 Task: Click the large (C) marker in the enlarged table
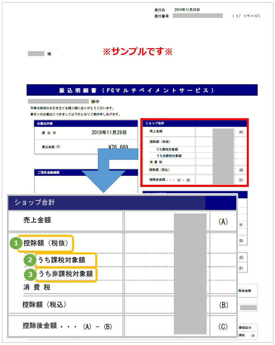(x=223, y=327)
